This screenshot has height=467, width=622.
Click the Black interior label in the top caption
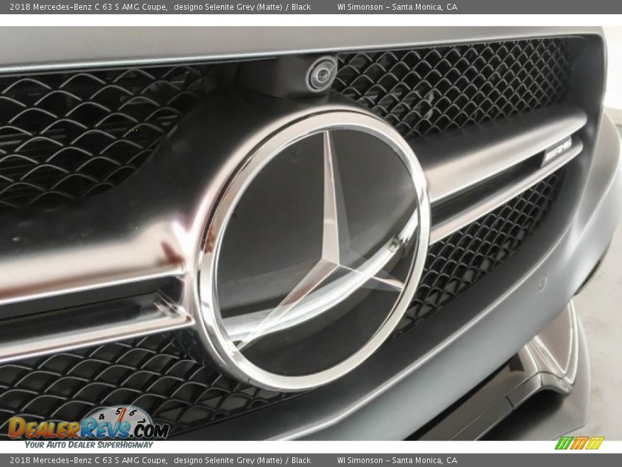303,7
